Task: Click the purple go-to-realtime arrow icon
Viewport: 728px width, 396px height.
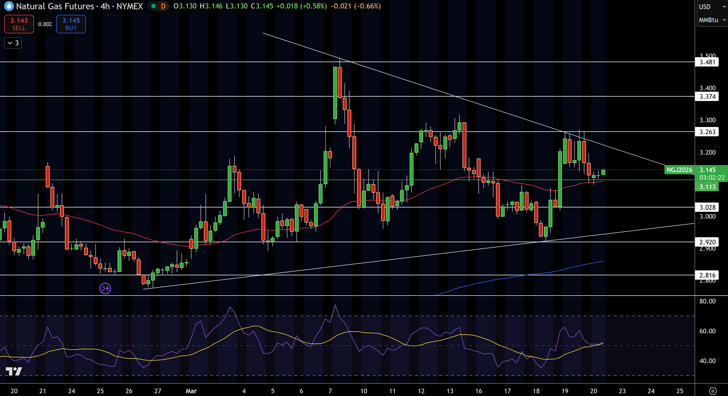Action: tap(105, 288)
